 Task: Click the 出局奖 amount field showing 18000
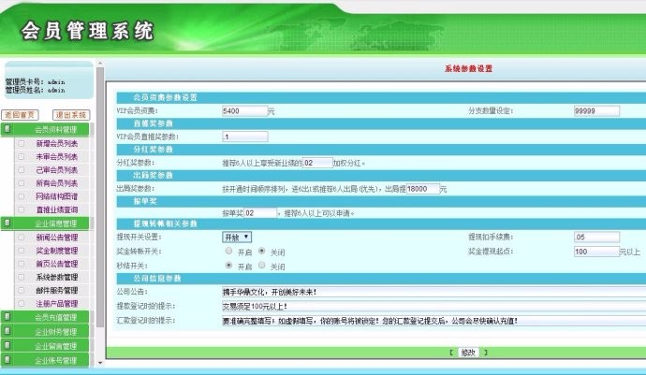[x=423, y=189]
